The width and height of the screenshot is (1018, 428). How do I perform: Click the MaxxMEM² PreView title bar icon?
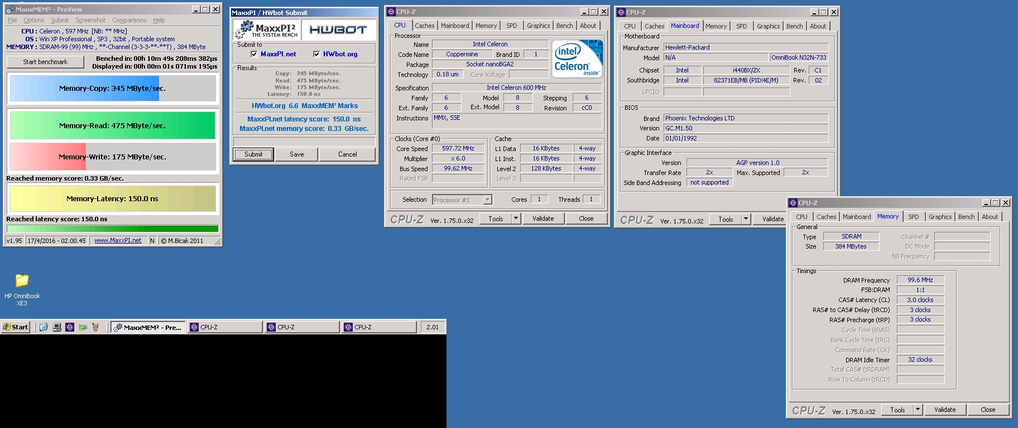(10, 9)
